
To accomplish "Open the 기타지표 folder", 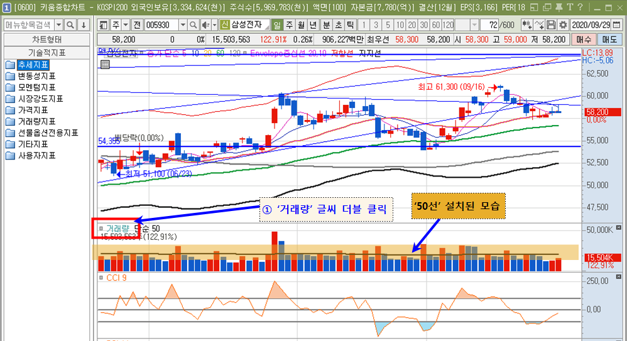I will pos(27,144).
